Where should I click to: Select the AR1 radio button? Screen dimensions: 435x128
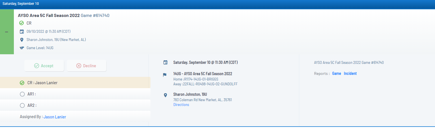point(22,94)
